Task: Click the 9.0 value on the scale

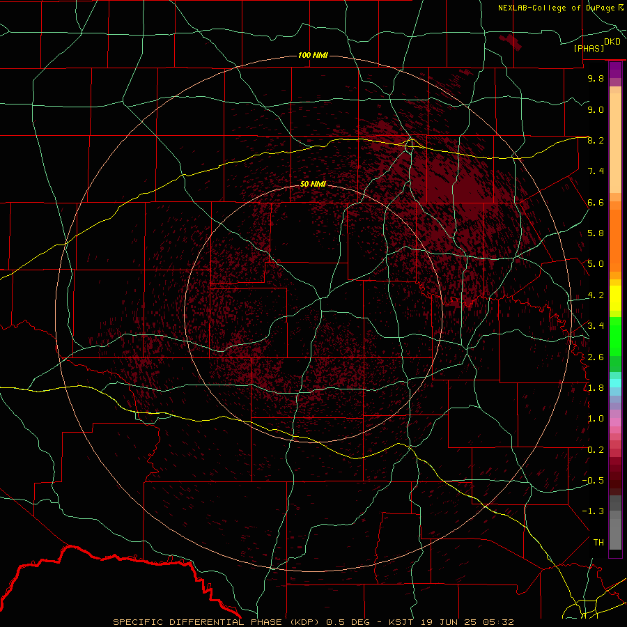Action: click(596, 109)
